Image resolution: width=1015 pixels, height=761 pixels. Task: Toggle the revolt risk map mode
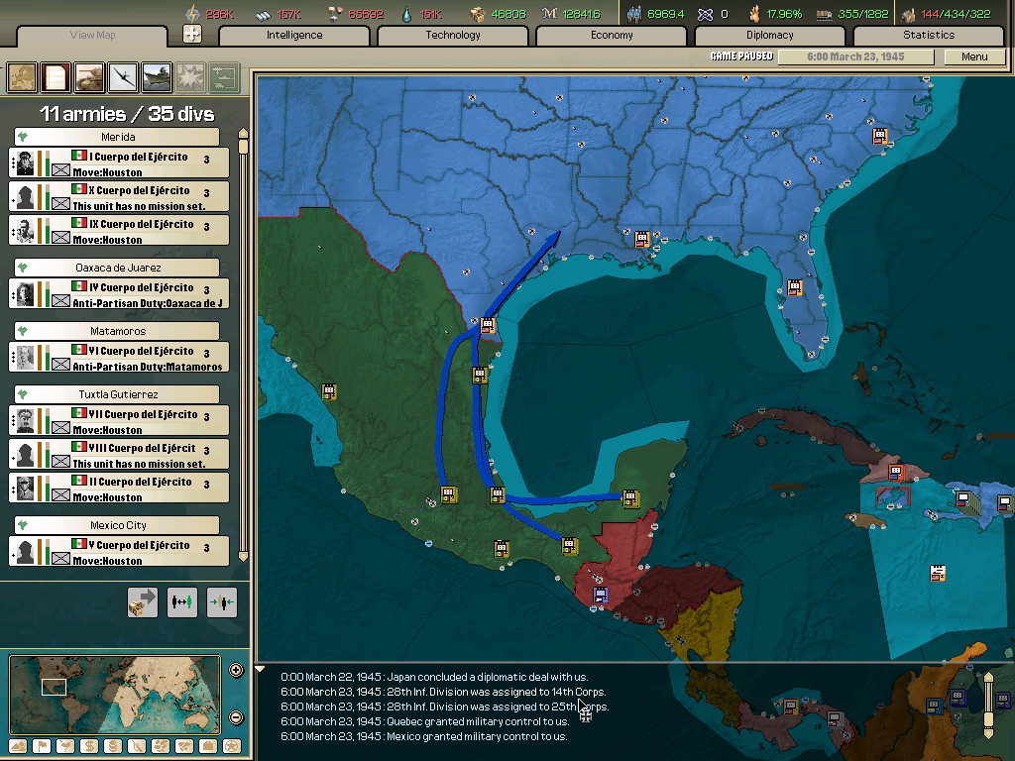click(x=65, y=746)
